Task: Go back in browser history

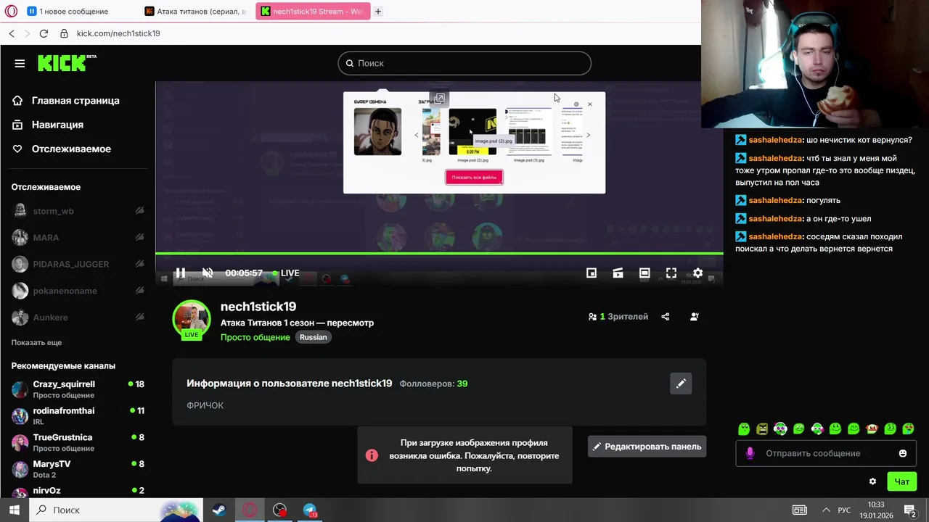Action: (x=12, y=33)
